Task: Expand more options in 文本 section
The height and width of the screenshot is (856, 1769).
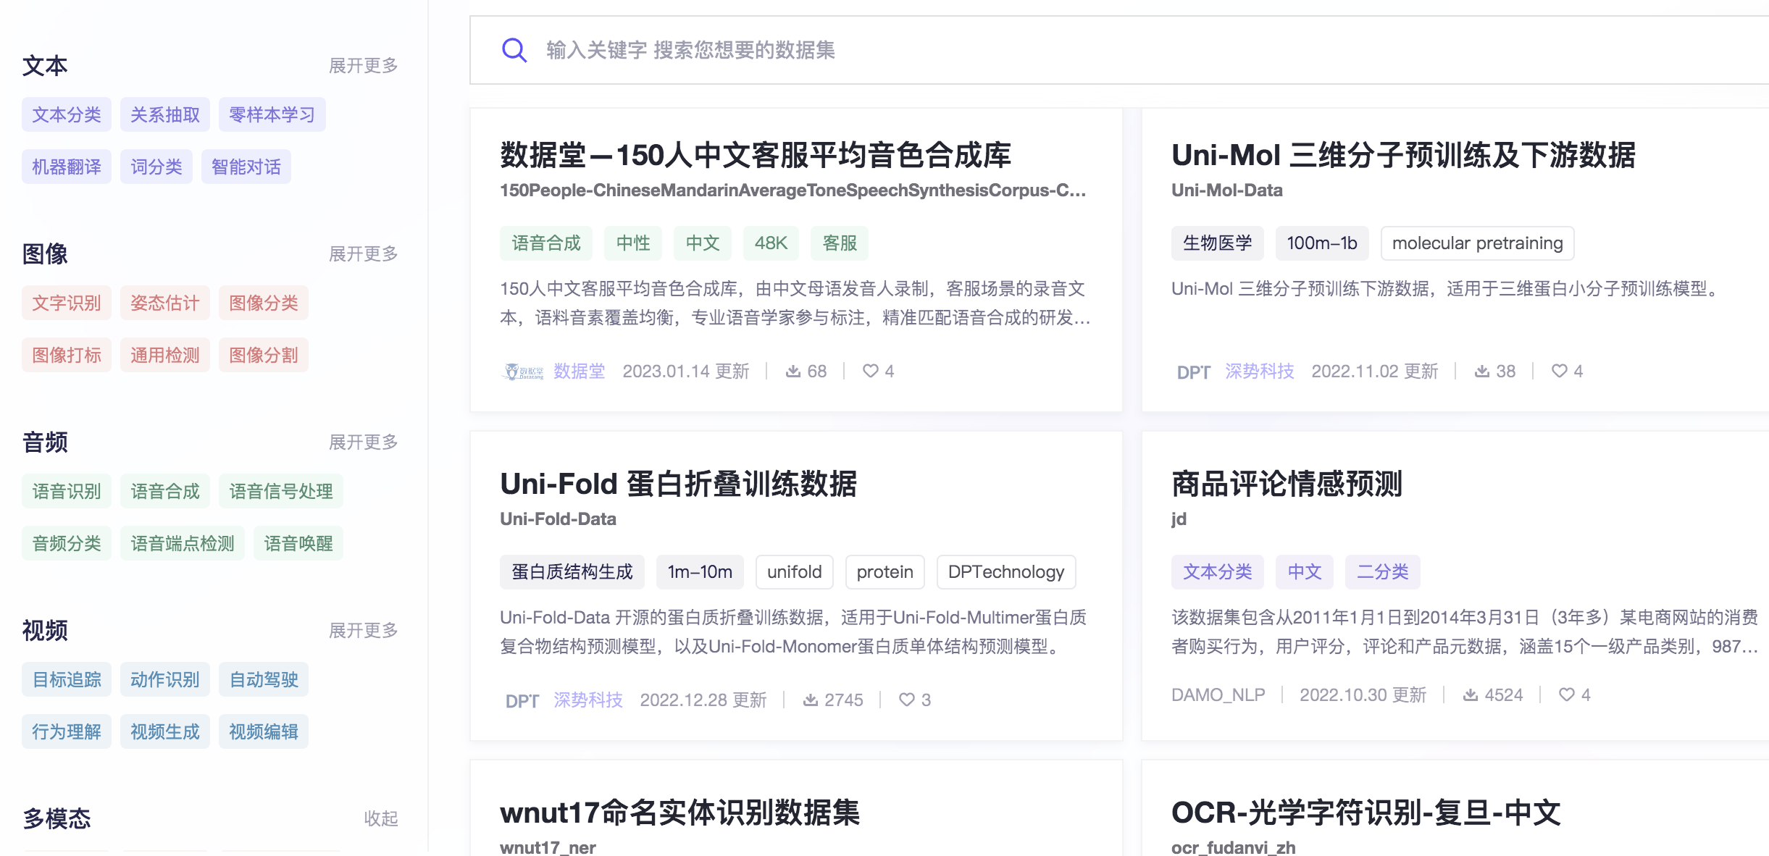Action: [x=364, y=66]
